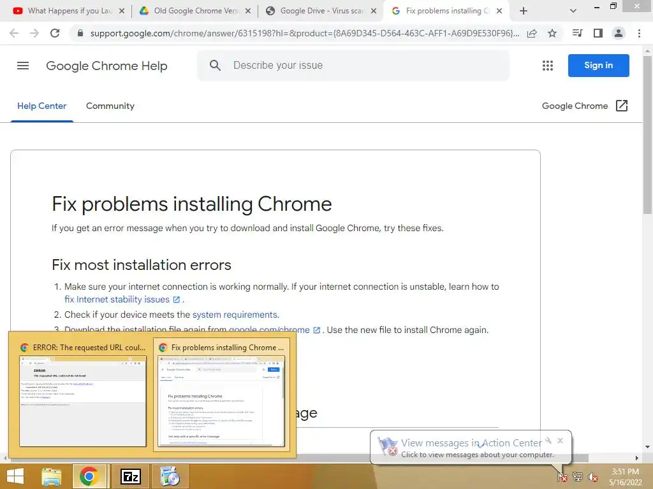
Task: Click the search magnifier icon
Action: (215, 66)
